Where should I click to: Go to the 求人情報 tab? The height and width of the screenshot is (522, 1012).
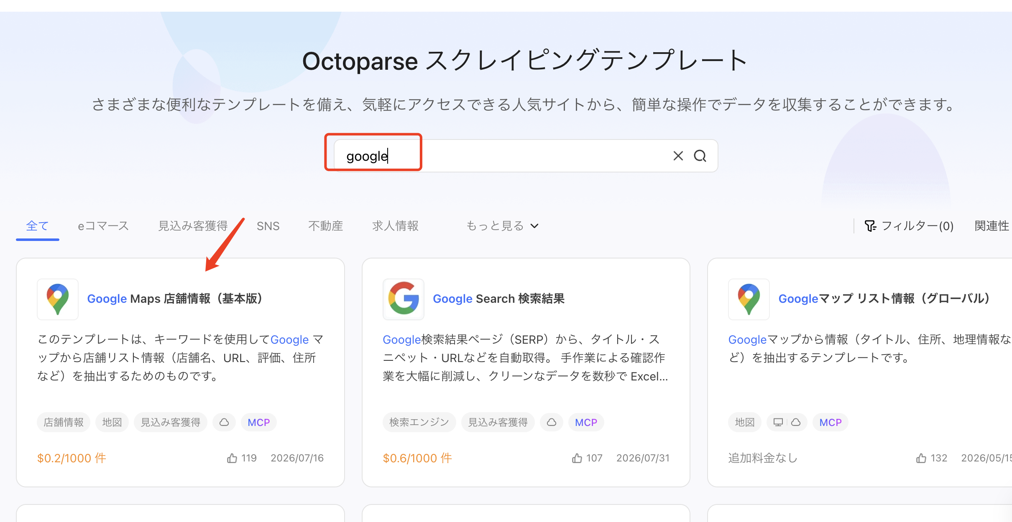[x=395, y=226]
